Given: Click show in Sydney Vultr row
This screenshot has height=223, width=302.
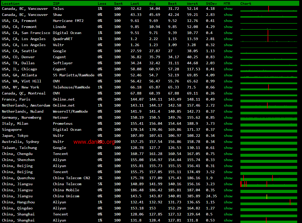Looking at the screenshot, I should pyautogui.click(x=228, y=142).
